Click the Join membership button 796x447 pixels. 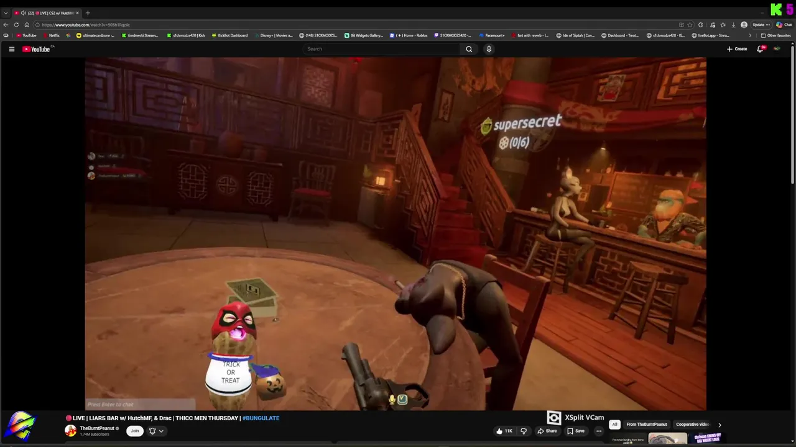134,431
